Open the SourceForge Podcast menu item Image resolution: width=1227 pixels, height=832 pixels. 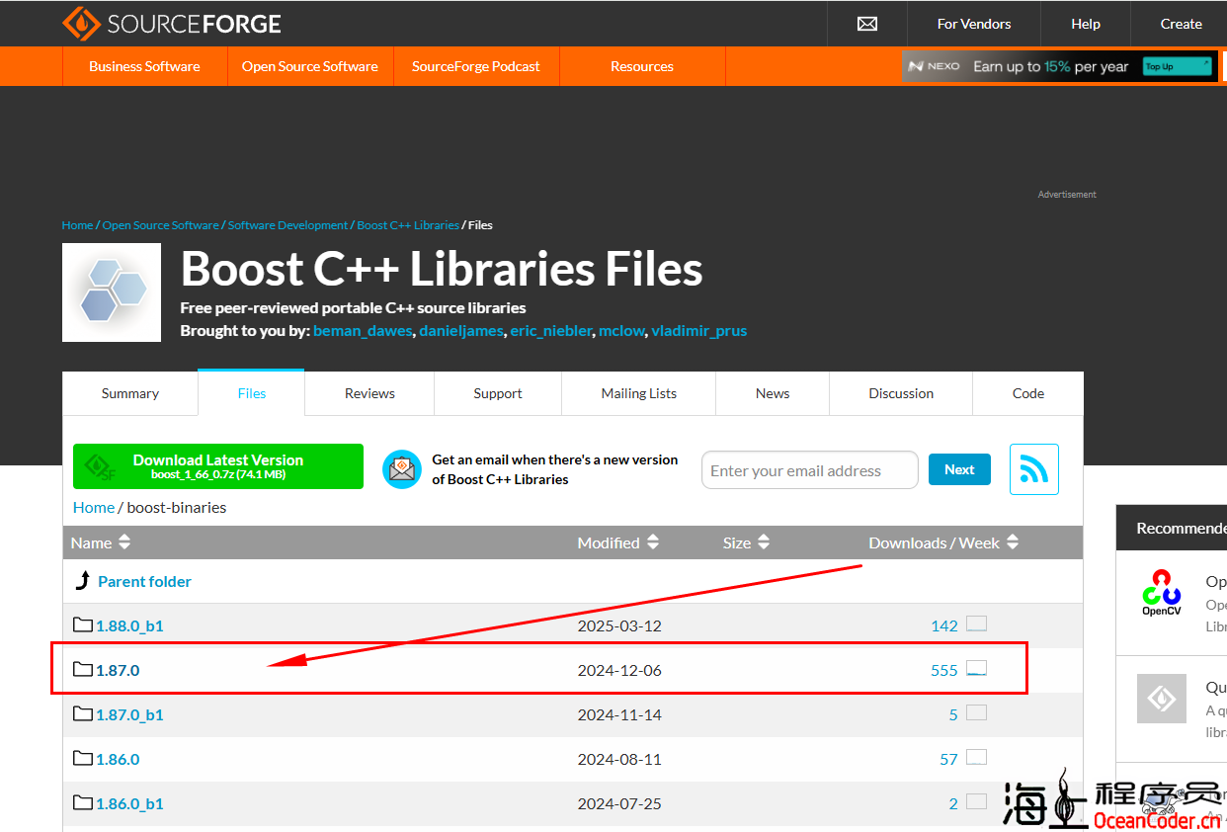(476, 66)
